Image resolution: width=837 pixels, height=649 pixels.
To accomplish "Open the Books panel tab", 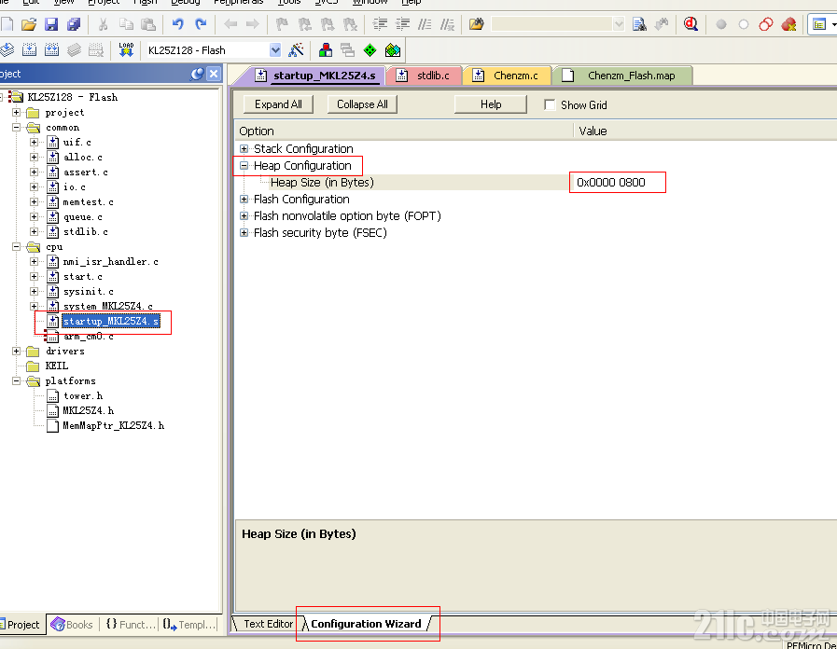I will pos(73,625).
